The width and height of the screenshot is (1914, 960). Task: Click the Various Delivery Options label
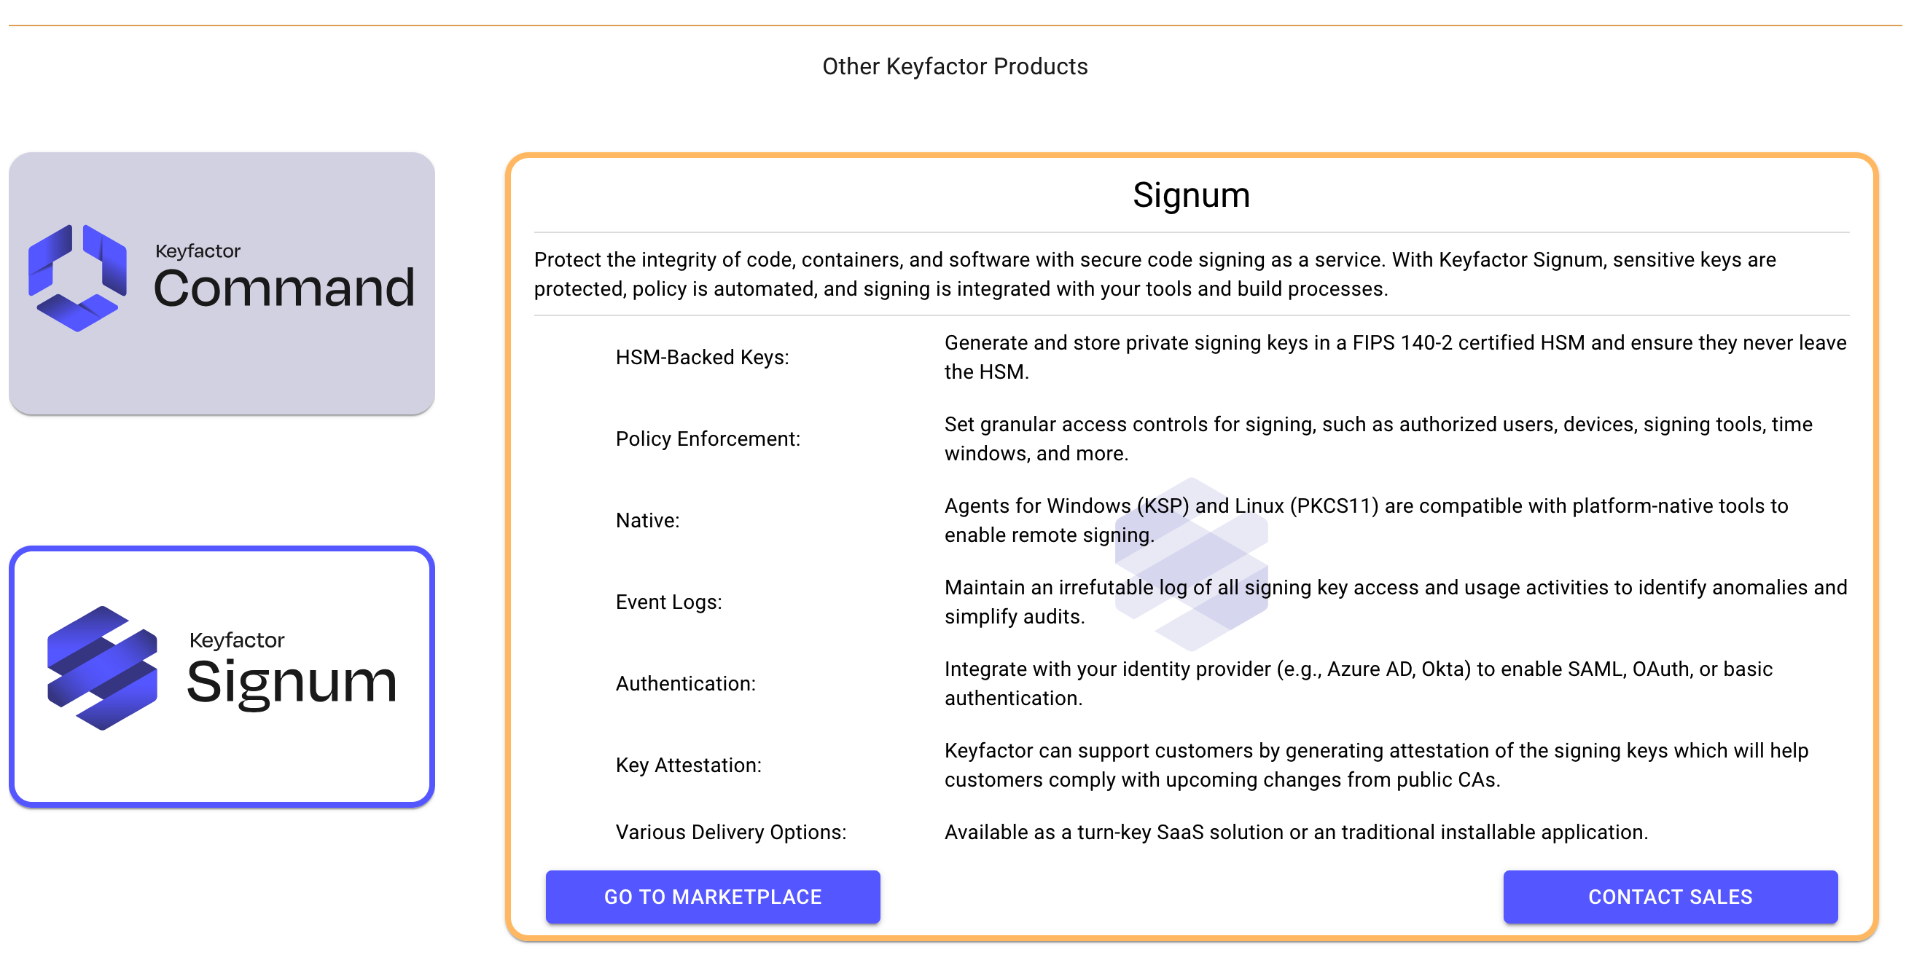(730, 833)
